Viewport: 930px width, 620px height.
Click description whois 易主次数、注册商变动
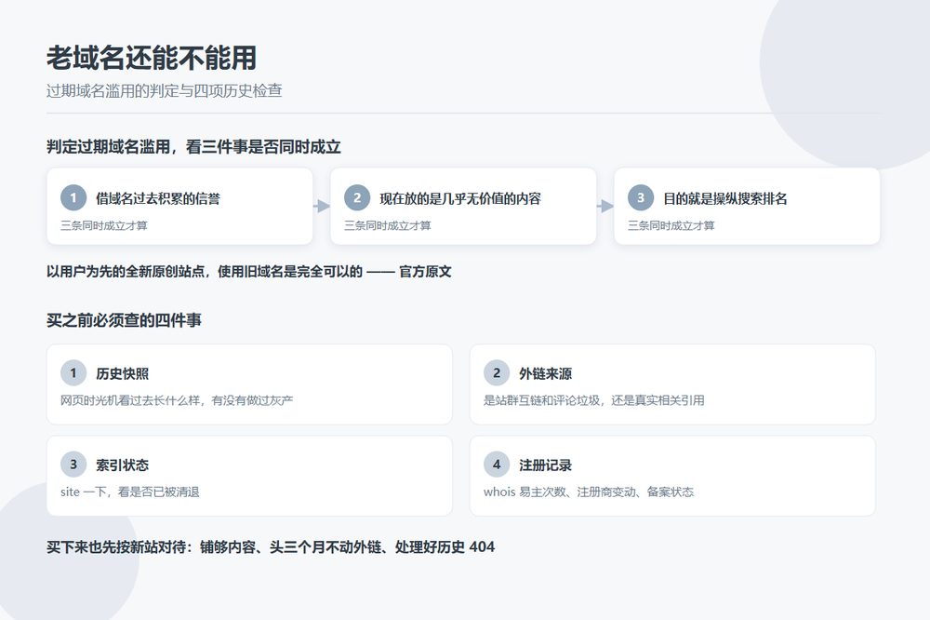(589, 492)
